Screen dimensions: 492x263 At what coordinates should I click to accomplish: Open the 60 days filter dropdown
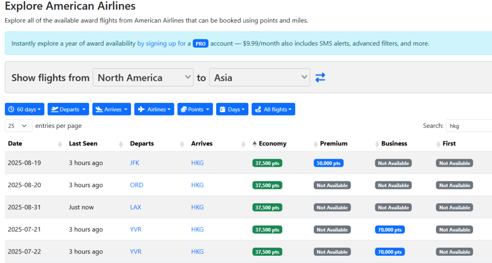point(25,109)
